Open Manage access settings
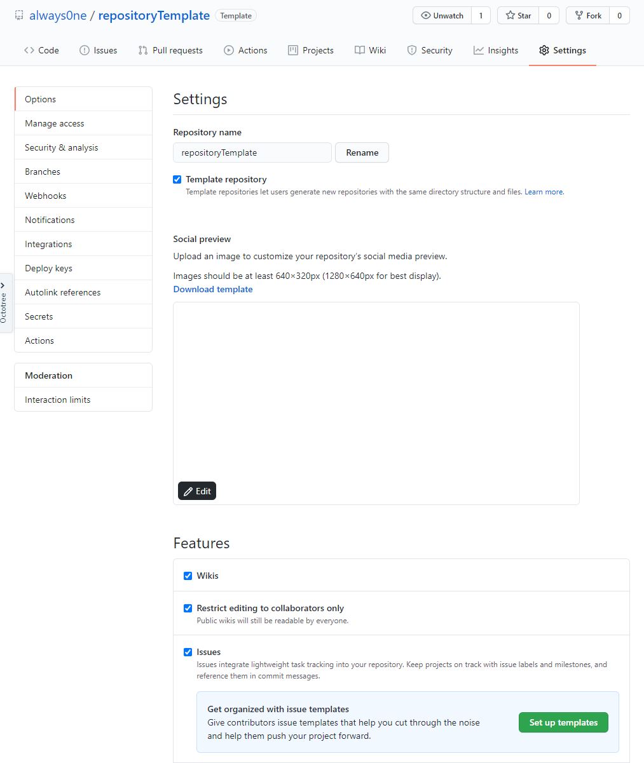Viewport: 644px width, 763px height. (x=83, y=123)
